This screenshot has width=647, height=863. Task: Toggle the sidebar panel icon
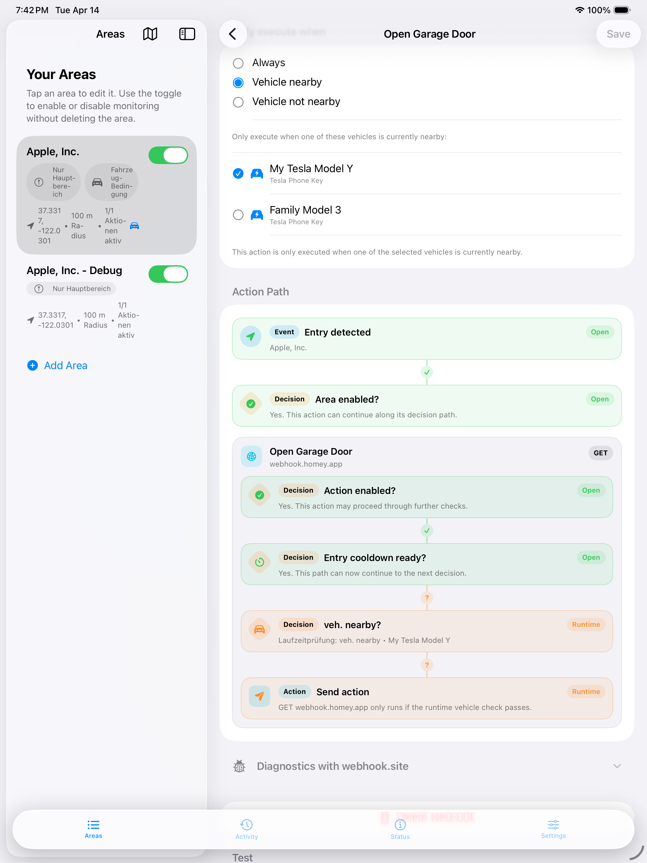click(187, 34)
